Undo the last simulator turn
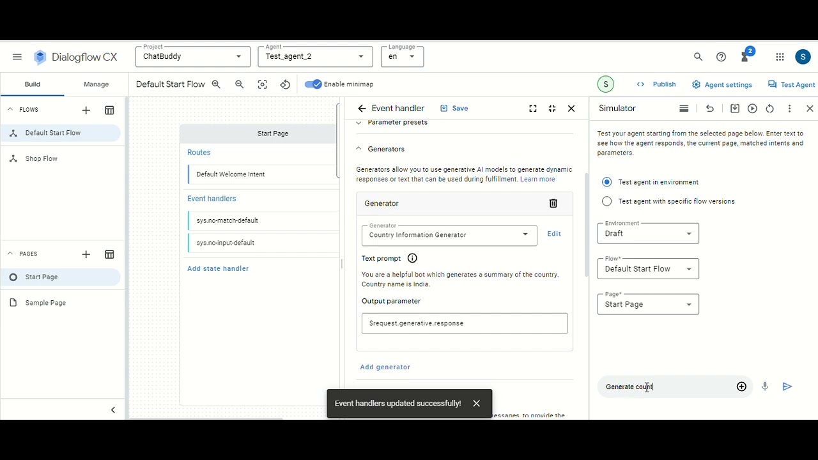818x460 pixels. click(710, 109)
